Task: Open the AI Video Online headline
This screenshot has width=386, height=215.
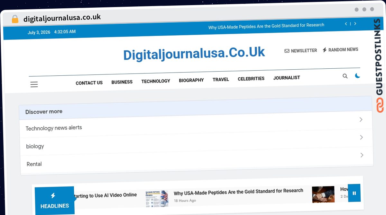Action: 106,195
